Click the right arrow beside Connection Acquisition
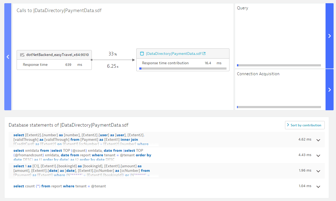 [x=329, y=90]
